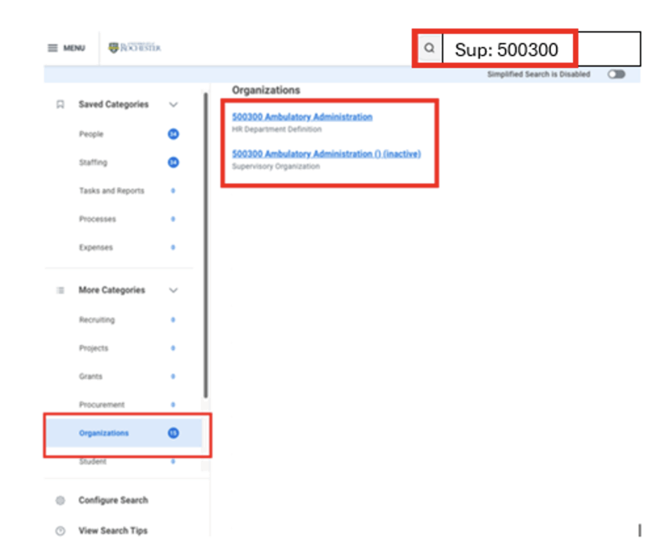Viewport: 649px width, 545px height.
Task: Click the sidebar vertical scrollbar
Action: pyautogui.click(x=206, y=244)
